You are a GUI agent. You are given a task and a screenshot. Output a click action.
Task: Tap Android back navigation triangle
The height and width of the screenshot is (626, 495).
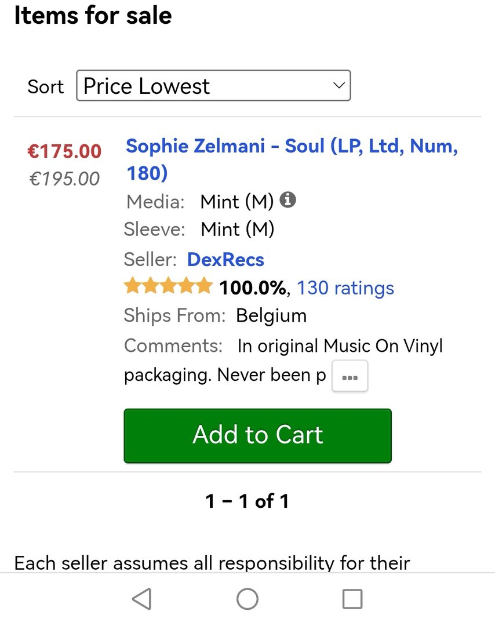(142, 599)
